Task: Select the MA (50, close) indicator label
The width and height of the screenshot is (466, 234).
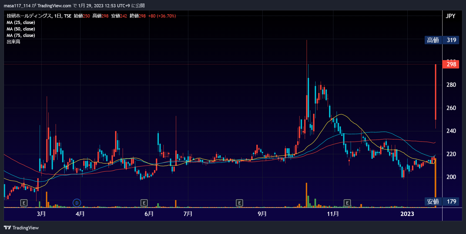Action: (x=21, y=29)
